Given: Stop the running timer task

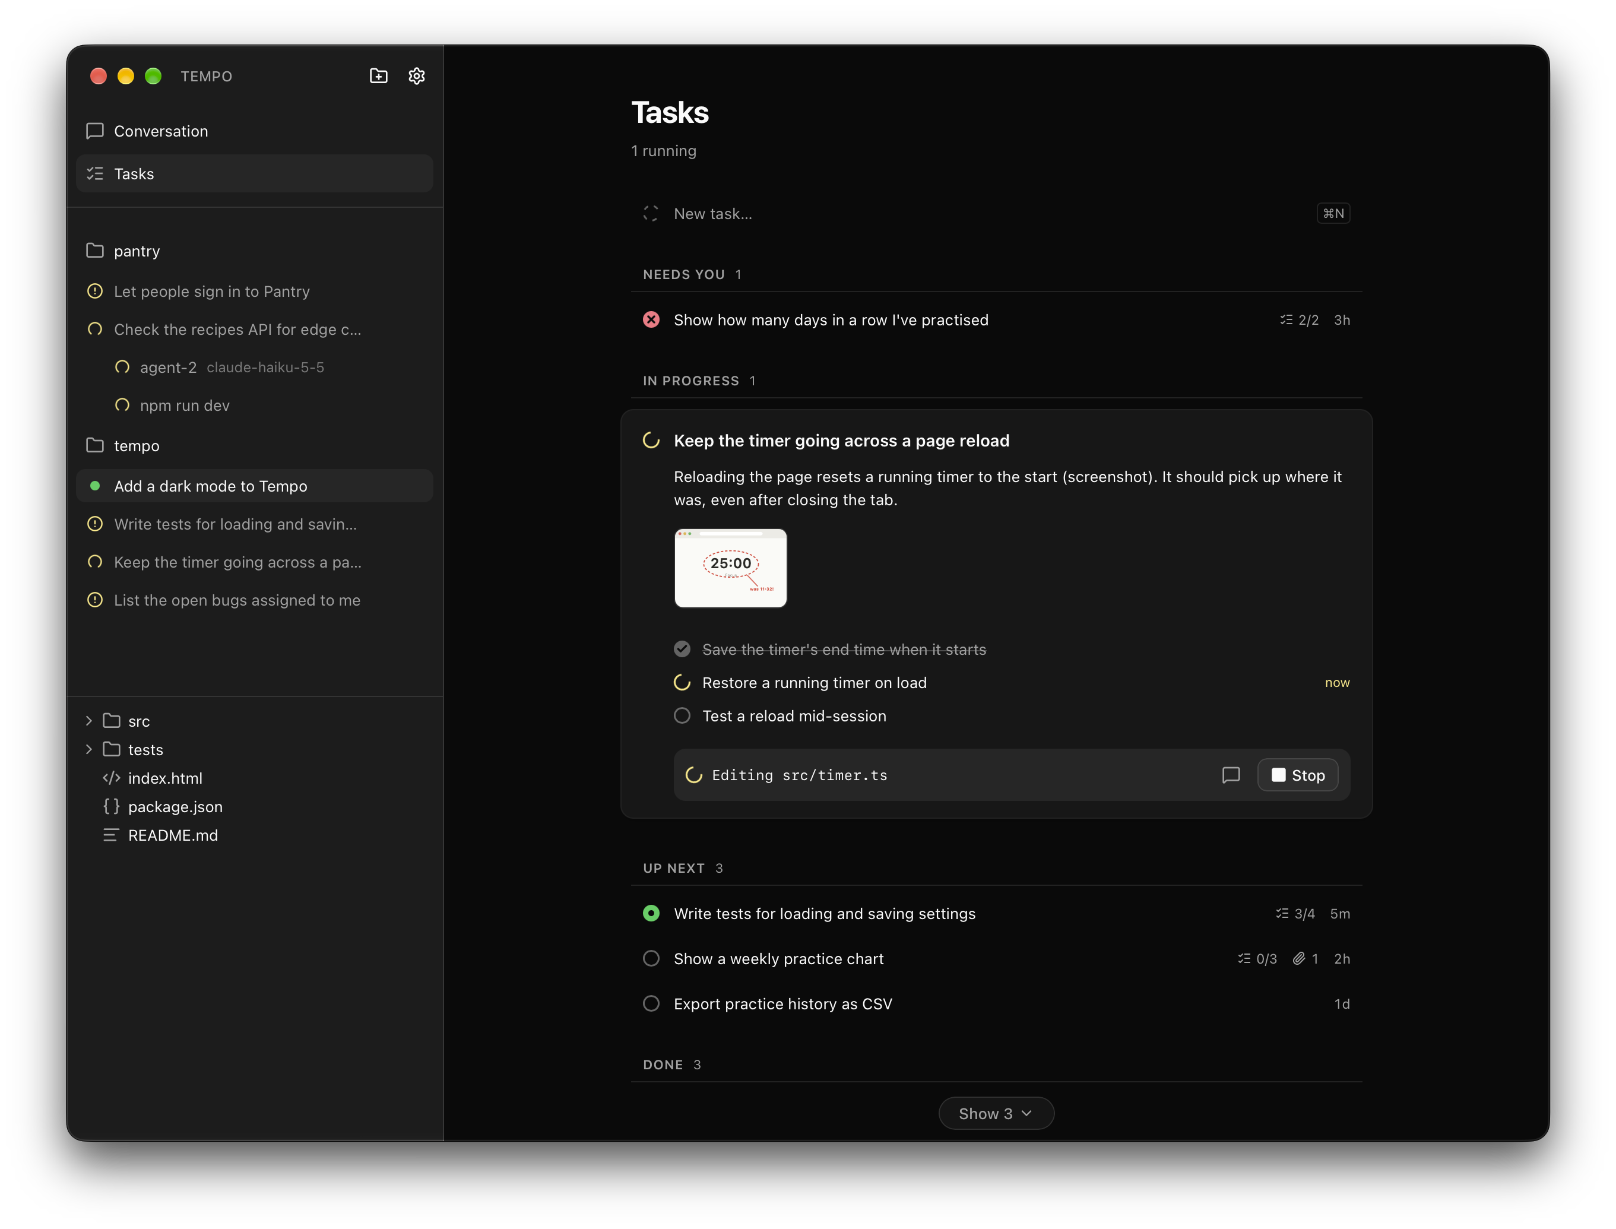Looking at the screenshot, I should point(1298,775).
